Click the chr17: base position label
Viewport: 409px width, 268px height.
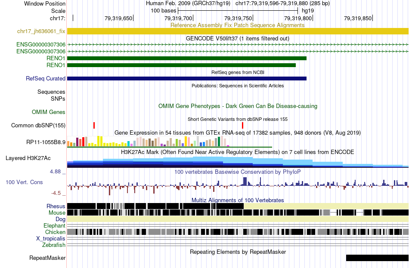pos(58,18)
